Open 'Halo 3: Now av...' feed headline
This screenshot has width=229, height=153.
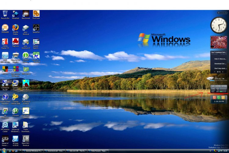coord(220,59)
